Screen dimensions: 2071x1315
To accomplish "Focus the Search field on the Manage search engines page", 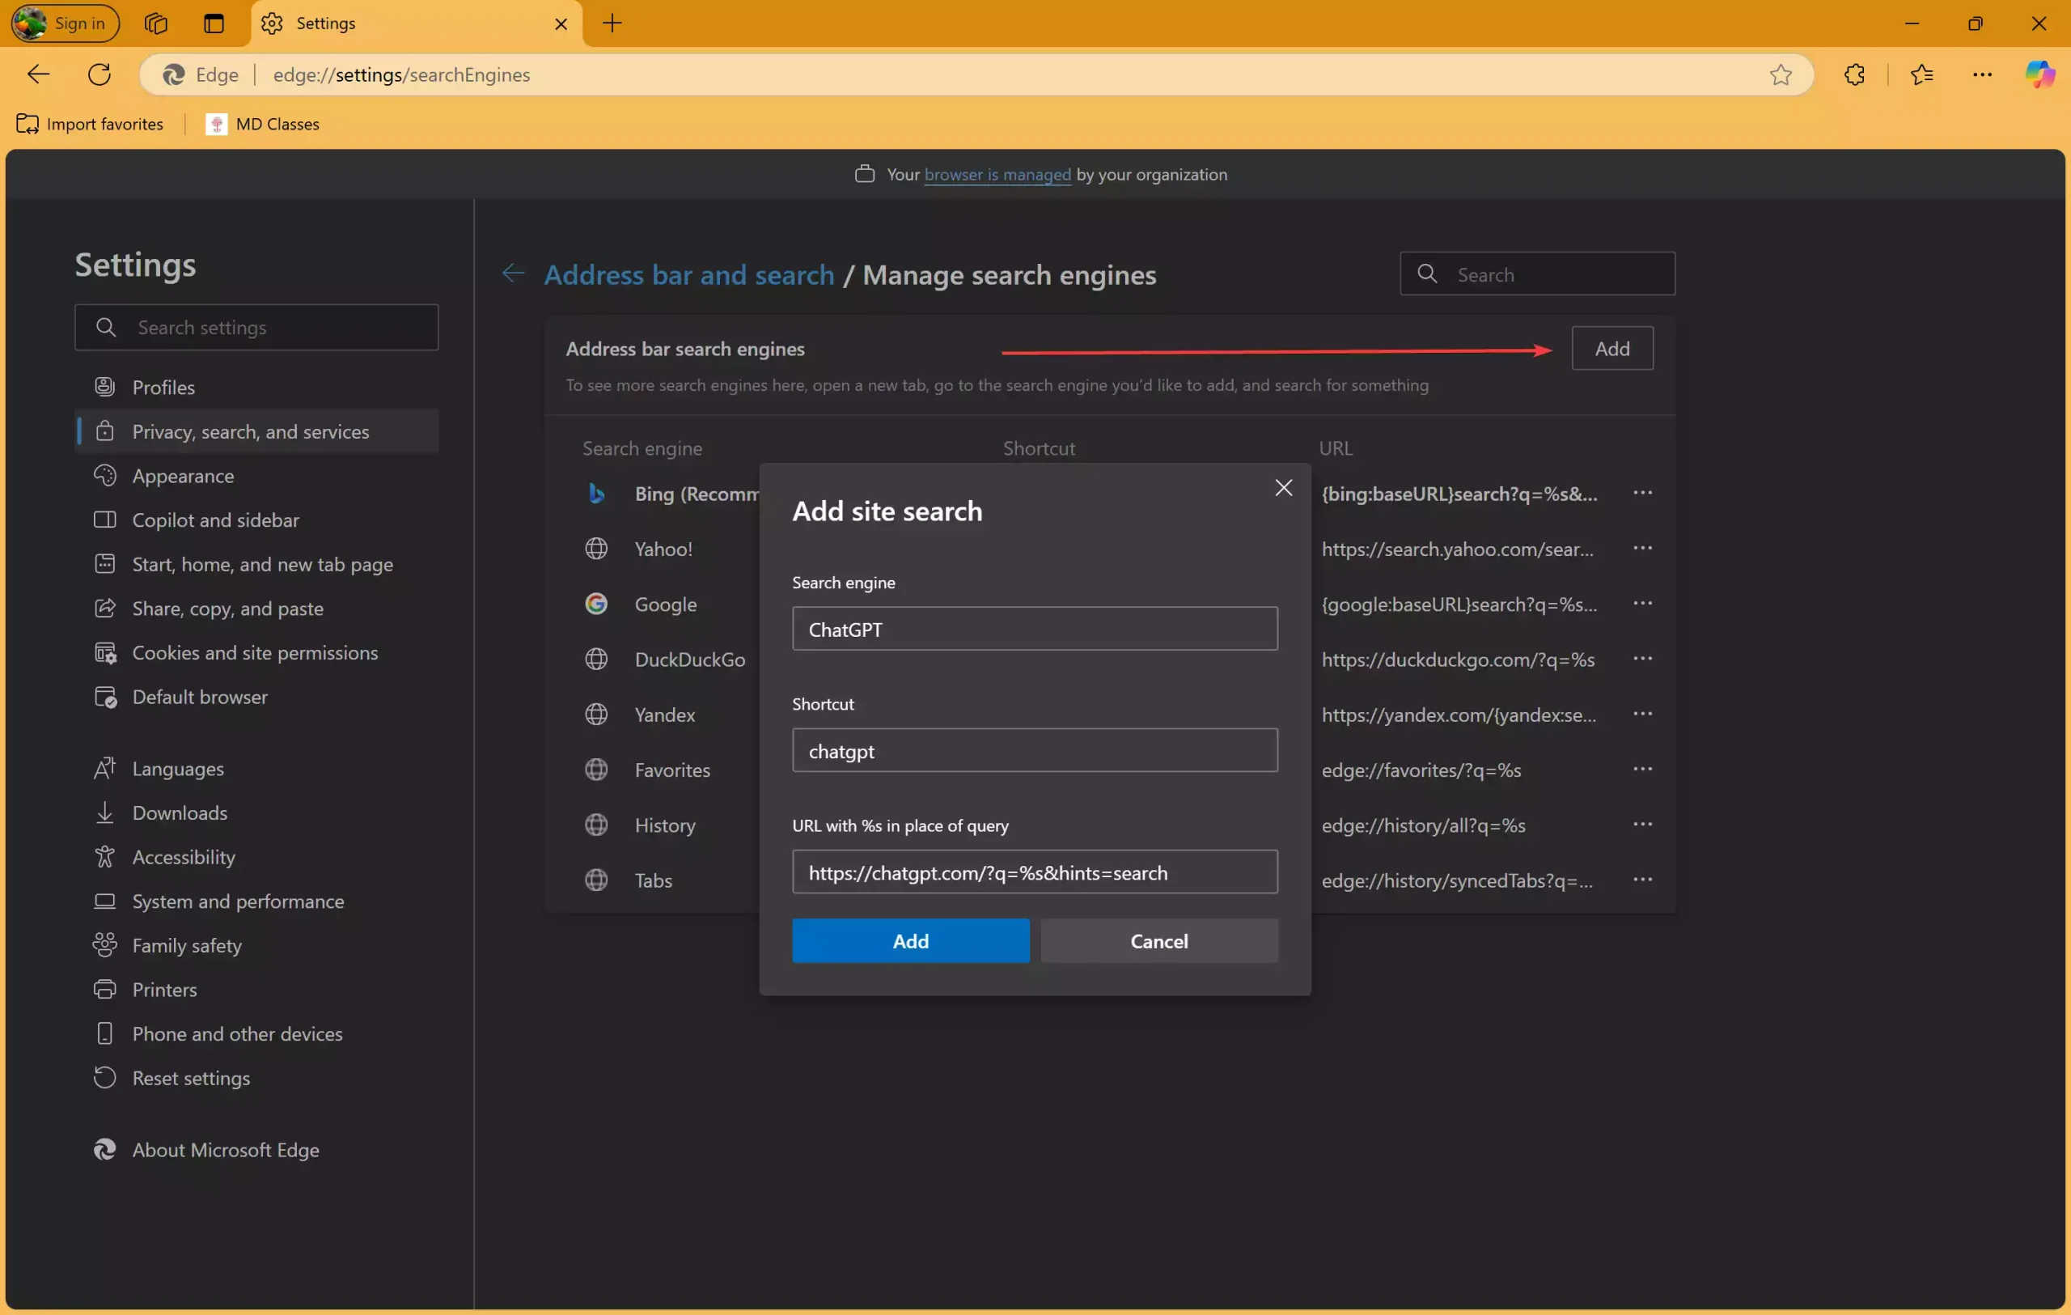I will [1537, 274].
